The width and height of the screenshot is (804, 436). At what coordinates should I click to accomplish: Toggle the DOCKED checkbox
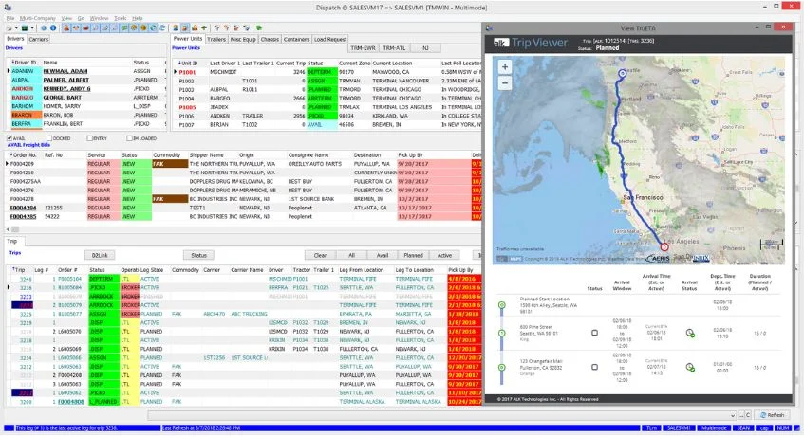(x=49, y=138)
